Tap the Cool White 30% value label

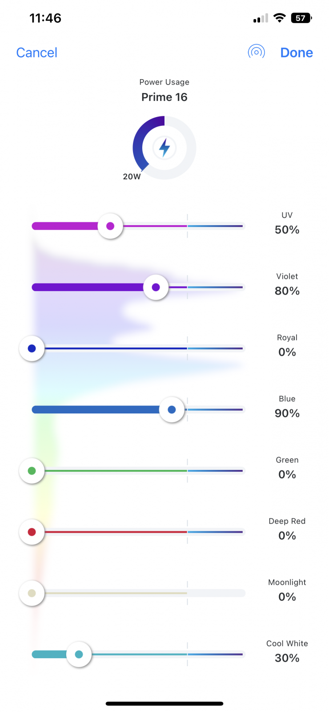(x=287, y=658)
